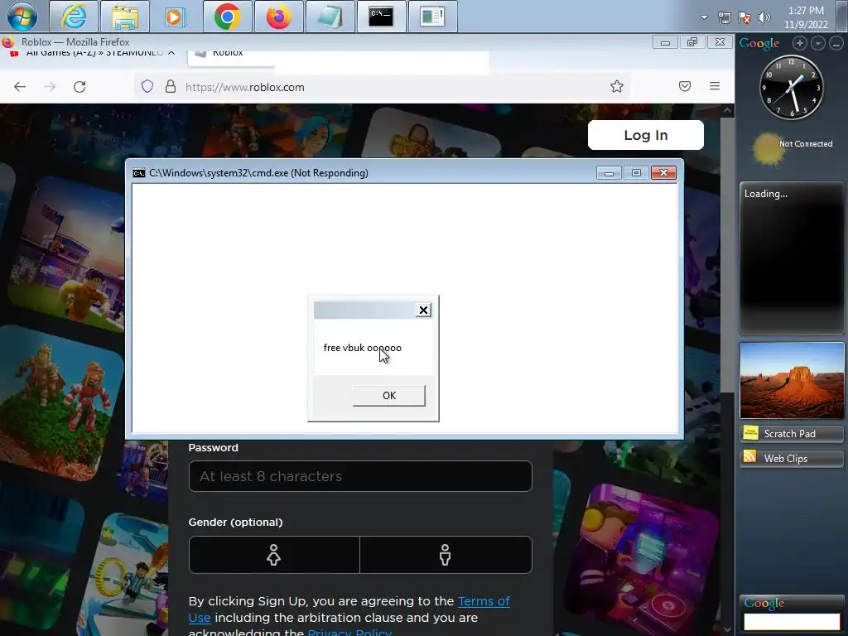Screen dimensions: 848x636
Task: Go back in Firefox
Action: pyautogui.click(x=20, y=86)
